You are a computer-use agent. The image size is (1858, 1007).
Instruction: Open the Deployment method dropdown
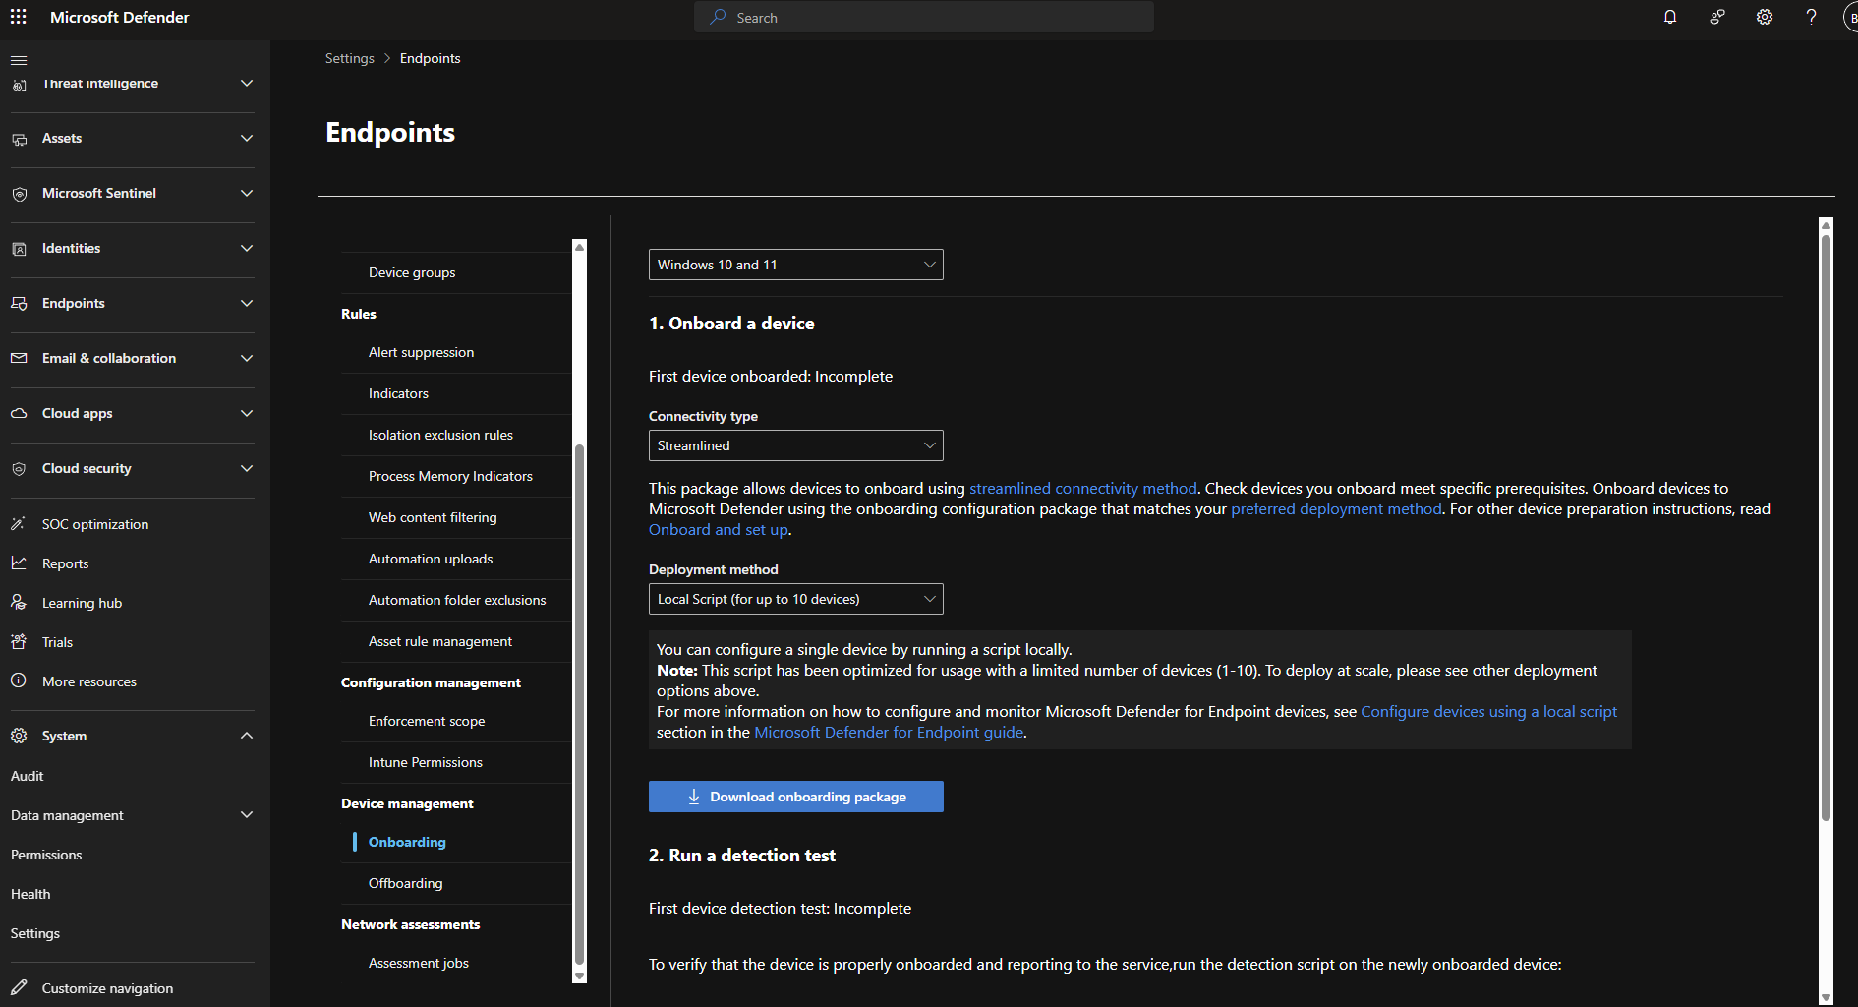tap(795, 599)
